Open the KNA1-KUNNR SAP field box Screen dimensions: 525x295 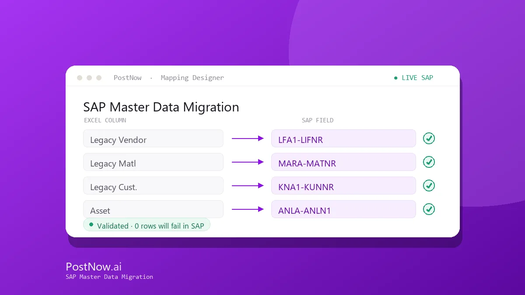343,186
